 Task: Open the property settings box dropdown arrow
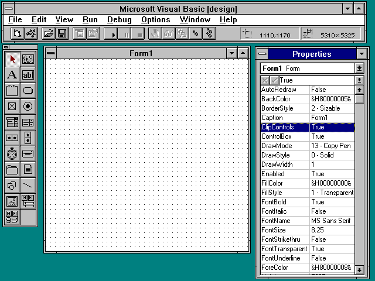click(x=359, y=80)
